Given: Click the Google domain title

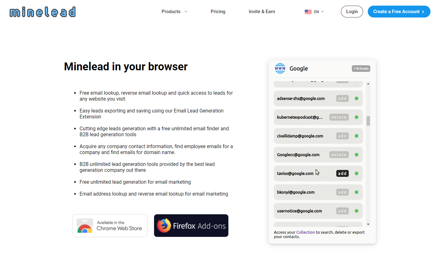Looking at the screenshot, I should pos(299,68).
